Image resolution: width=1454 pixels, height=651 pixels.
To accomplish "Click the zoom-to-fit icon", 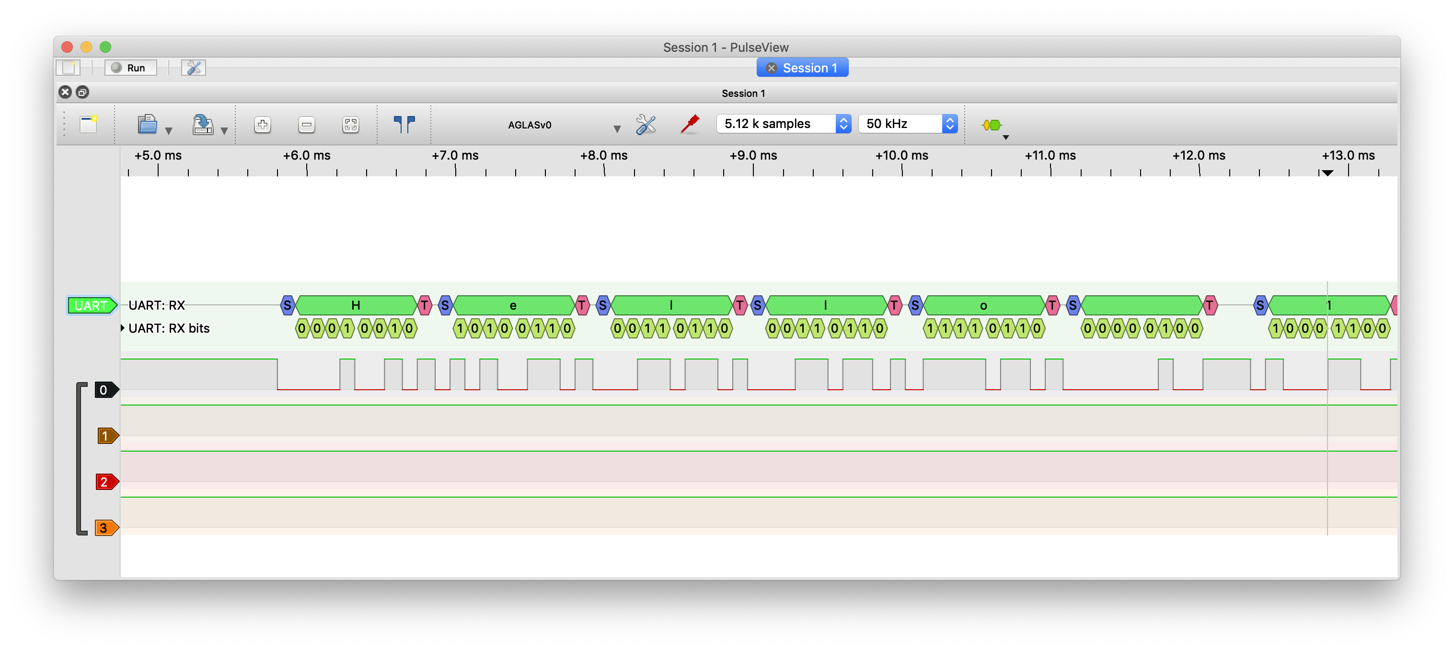I will coord(350,124).
